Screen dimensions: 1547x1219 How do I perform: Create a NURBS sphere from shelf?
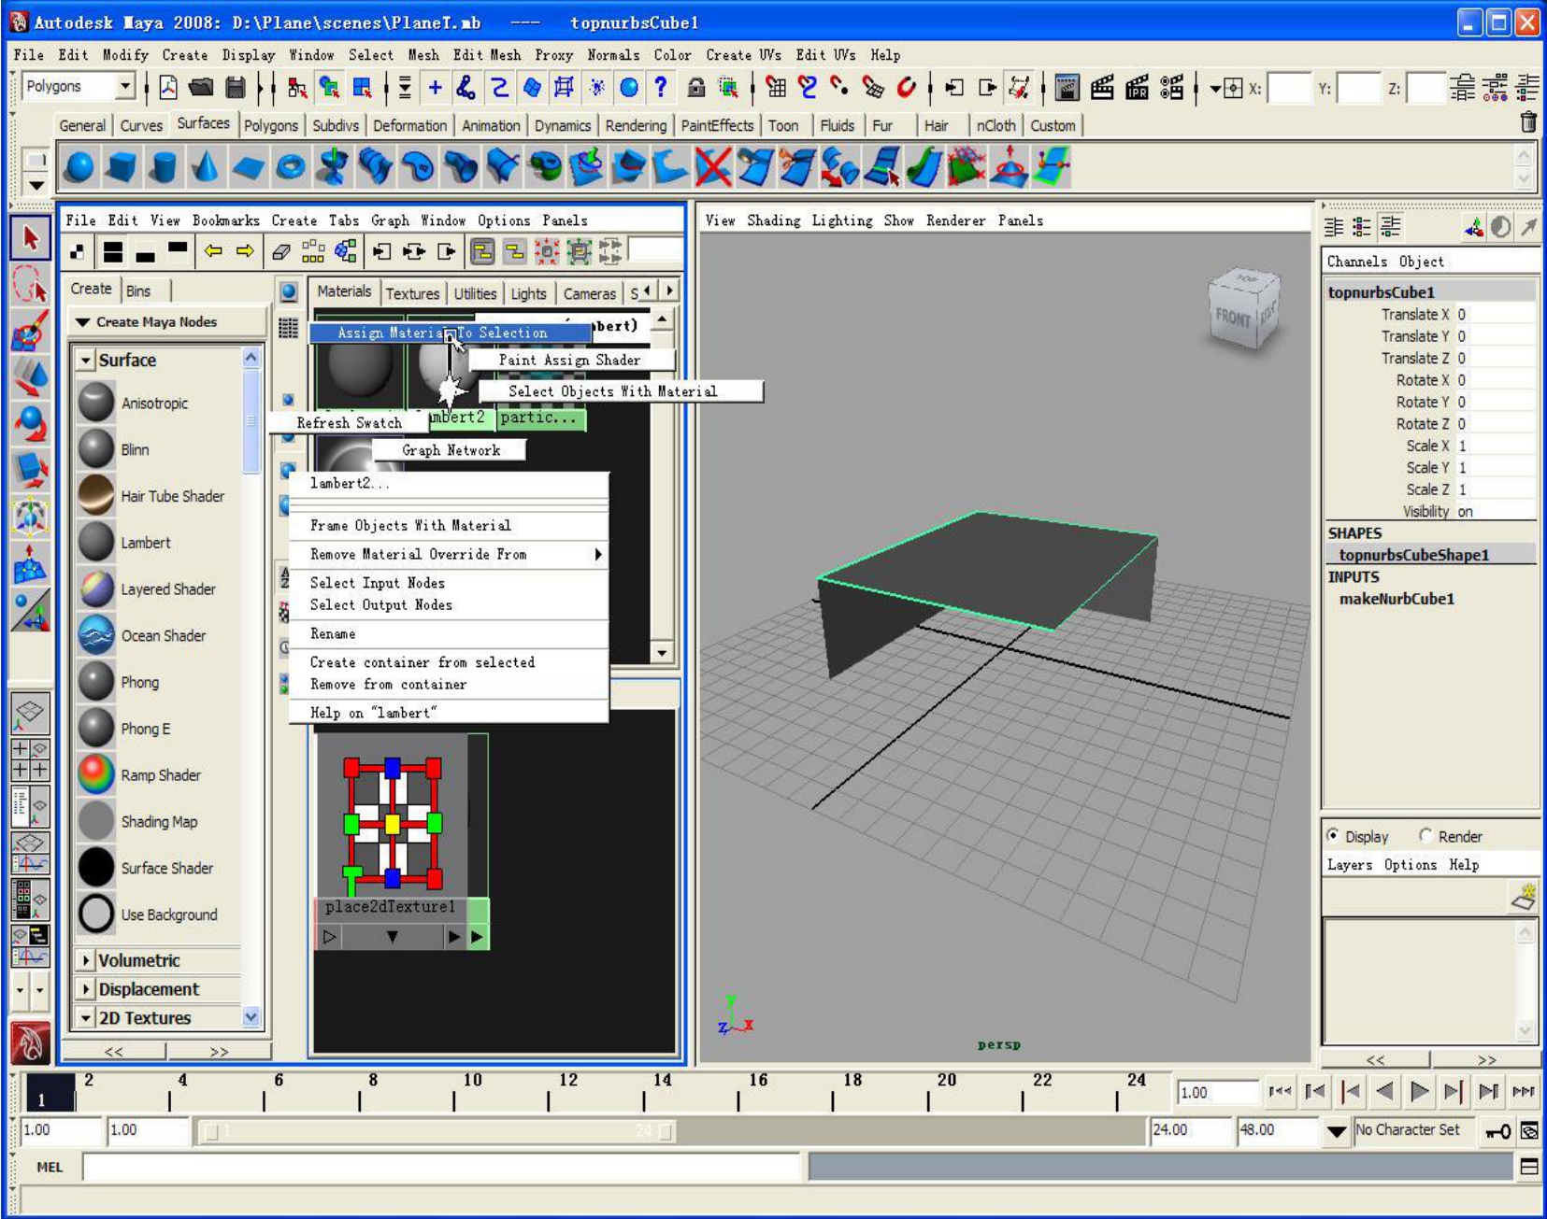[79, 168]
